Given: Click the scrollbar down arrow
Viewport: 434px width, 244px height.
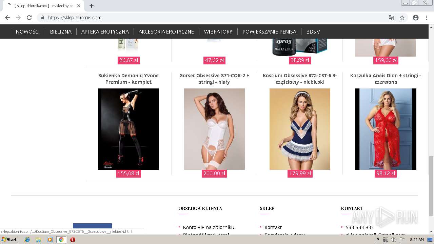Looking at the screenshot, I should 431,231.
